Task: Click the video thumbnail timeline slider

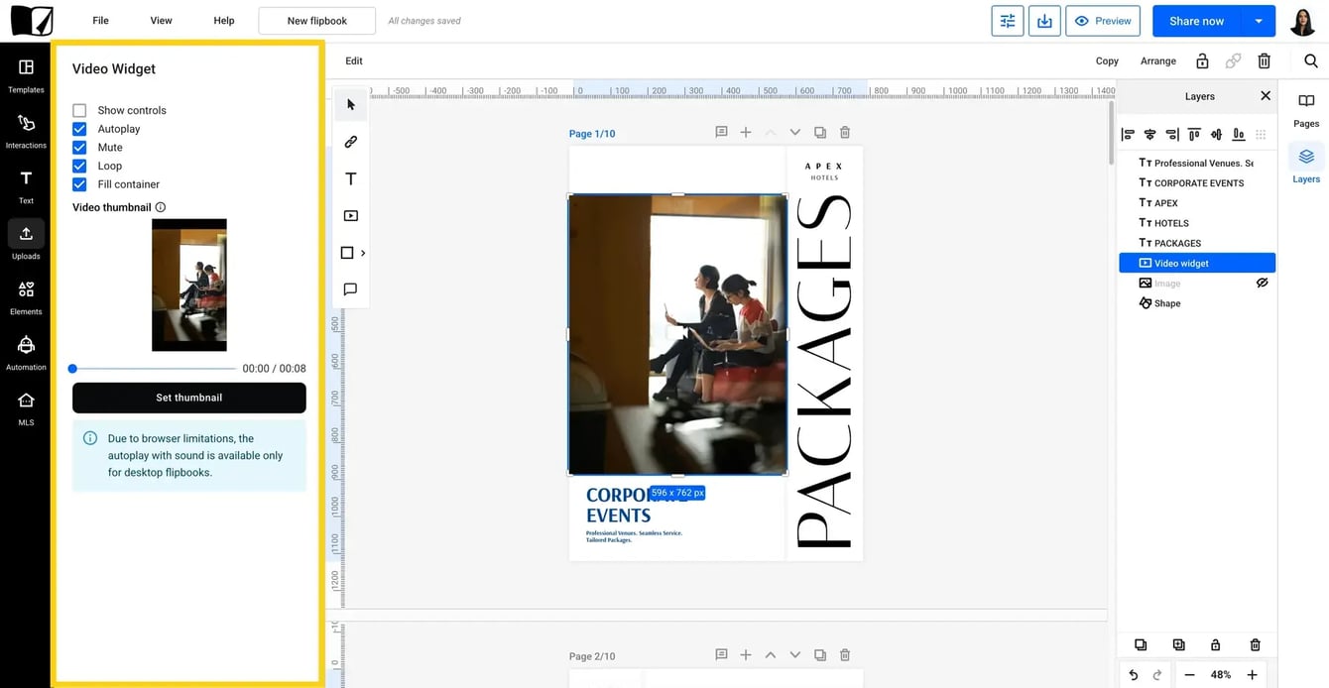Action: [154, 369]
